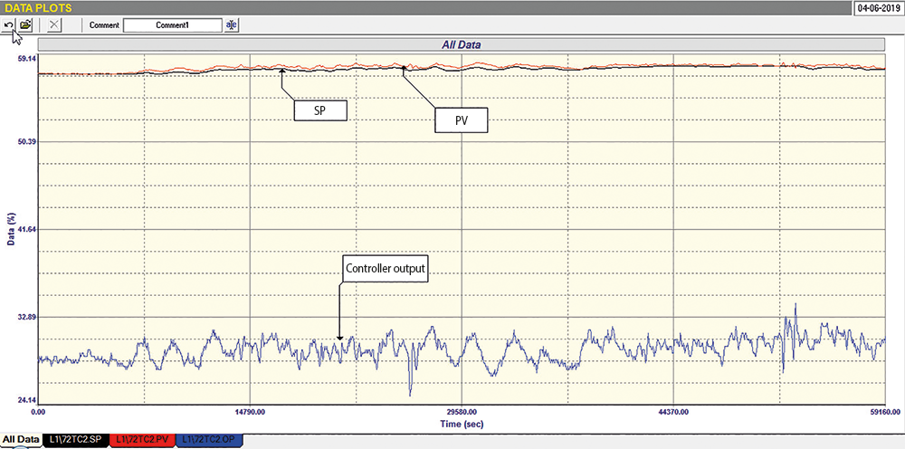
Task: Click the 59.14 y-axis value
Action: pos(26,58)
